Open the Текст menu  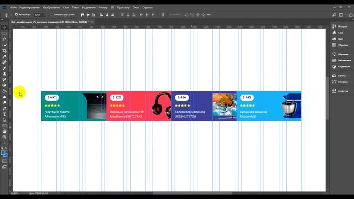pos(75,7)
